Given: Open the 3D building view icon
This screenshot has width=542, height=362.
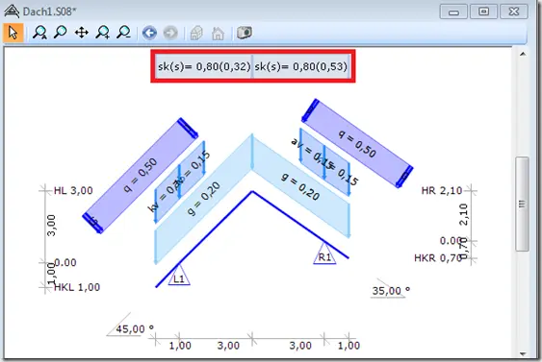Looking at the screenshot, I should (196, 33).
